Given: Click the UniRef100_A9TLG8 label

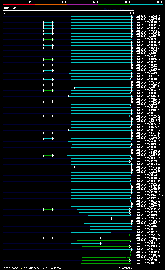Looking at the screenshot, I should 148,119.
